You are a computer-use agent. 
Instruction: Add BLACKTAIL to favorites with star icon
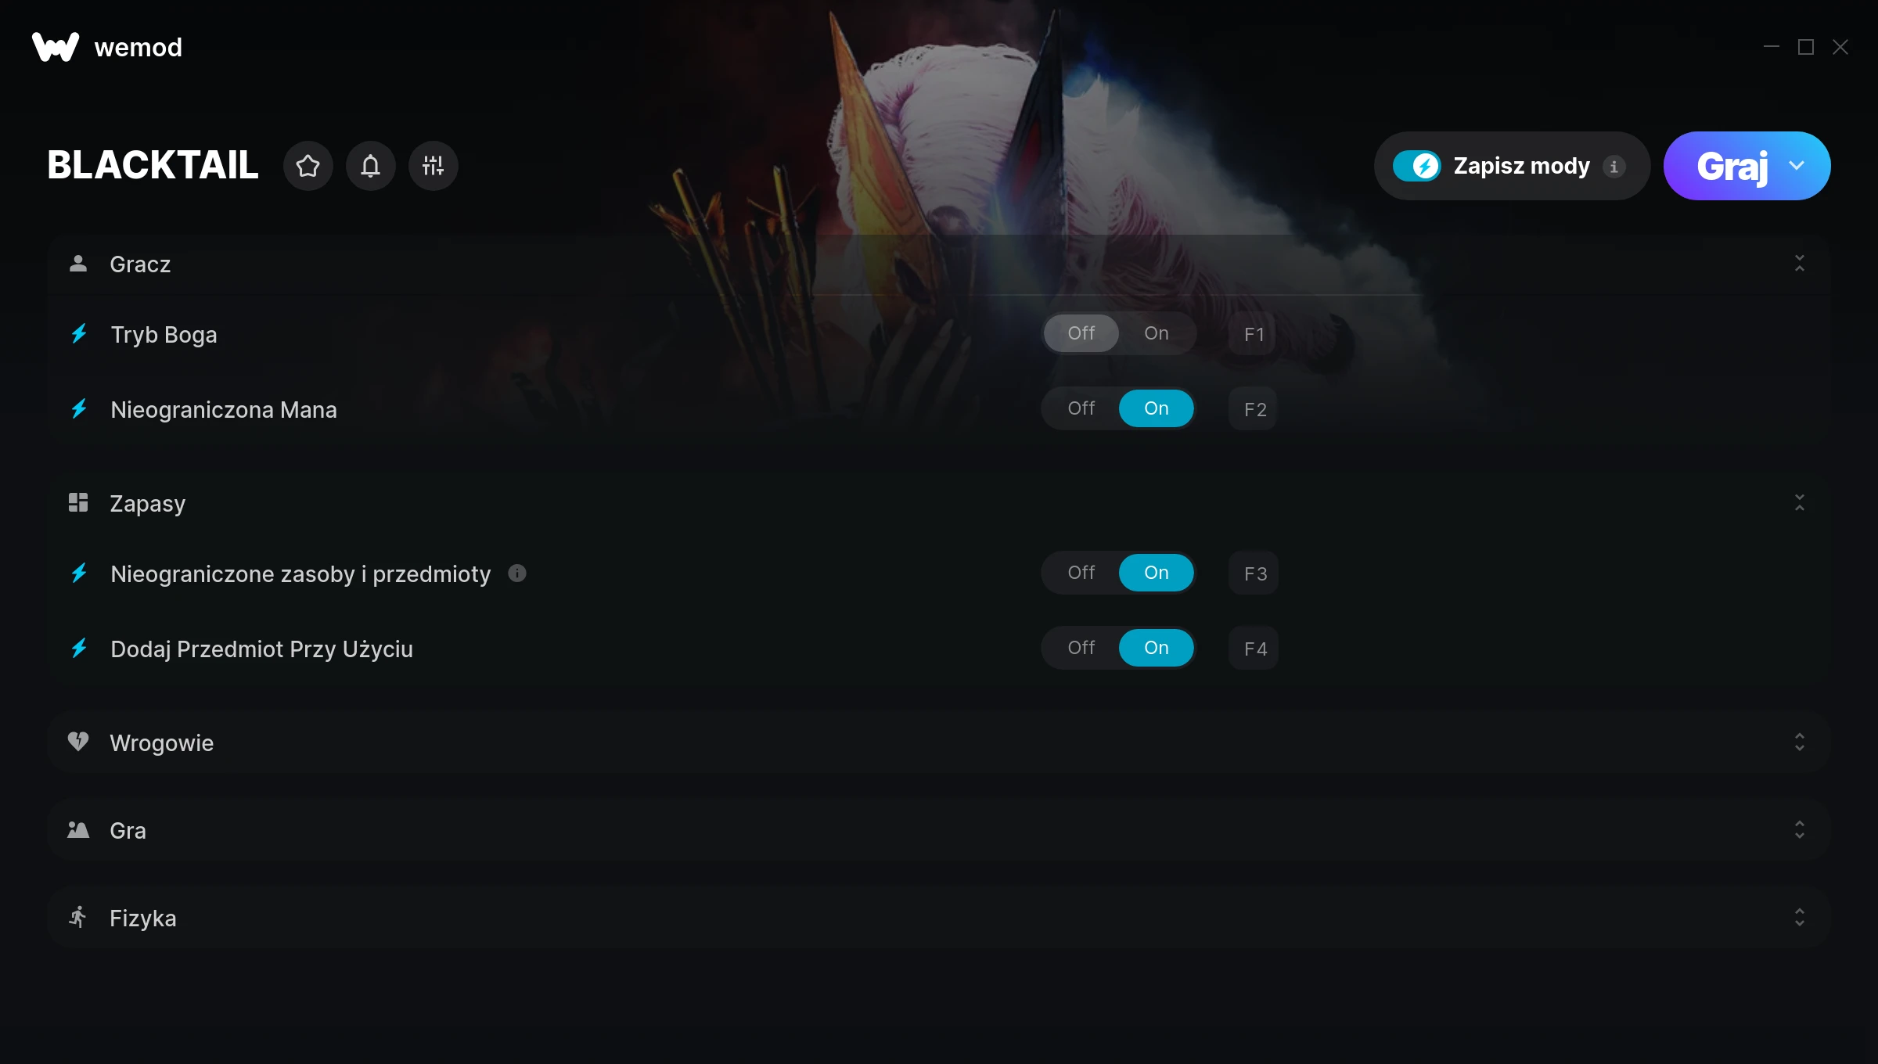pos(308,166)
